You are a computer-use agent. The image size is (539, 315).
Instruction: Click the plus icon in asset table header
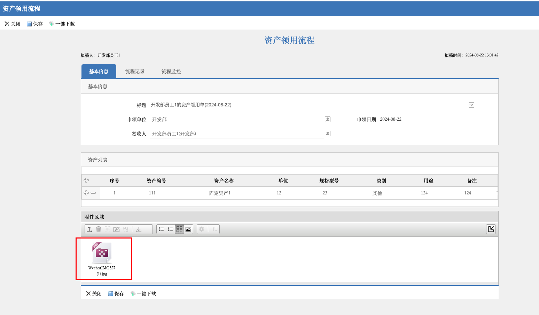pyautogui.click(x=86, y=180)
